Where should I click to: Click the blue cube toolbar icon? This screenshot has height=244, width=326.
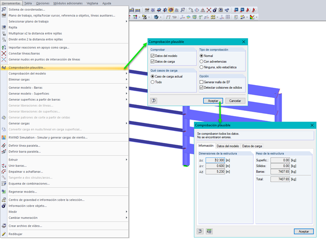point(156,17)
